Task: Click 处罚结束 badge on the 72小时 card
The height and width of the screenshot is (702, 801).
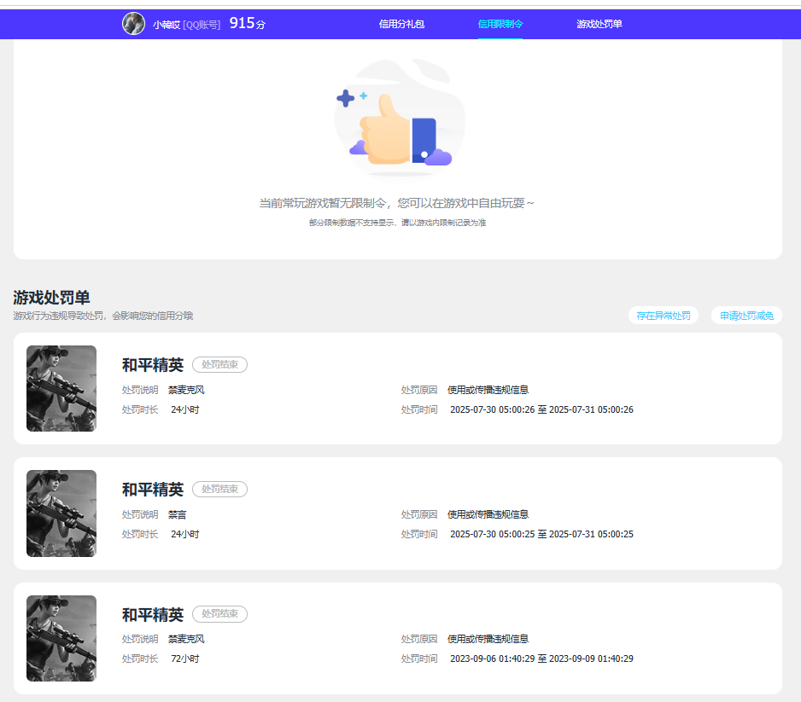Action: (x=219, y=614)
